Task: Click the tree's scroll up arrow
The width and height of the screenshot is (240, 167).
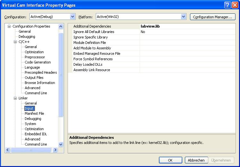Action: [x=61, y=27]
